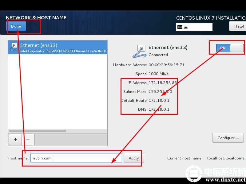The height and width of the screenshot is (184, 246).
Task: Click the Intel Corporation 82545EM controller text
Action: pos(64,51)
